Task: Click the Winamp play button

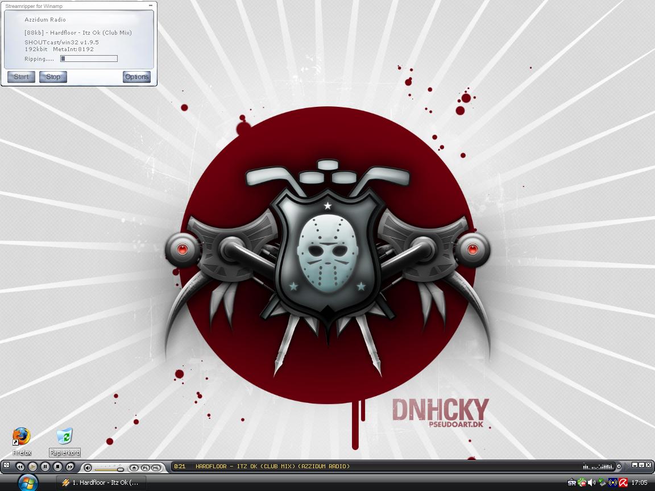Action: (x=32, y=467)
